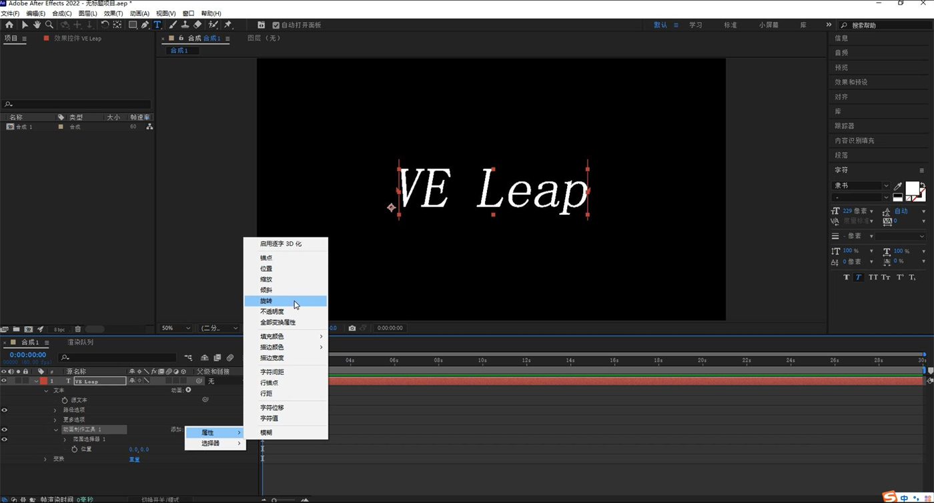Screen dimensions: 934x503
Task: Toggle visibility eye of 路径选项
Action: coord(4,410)
